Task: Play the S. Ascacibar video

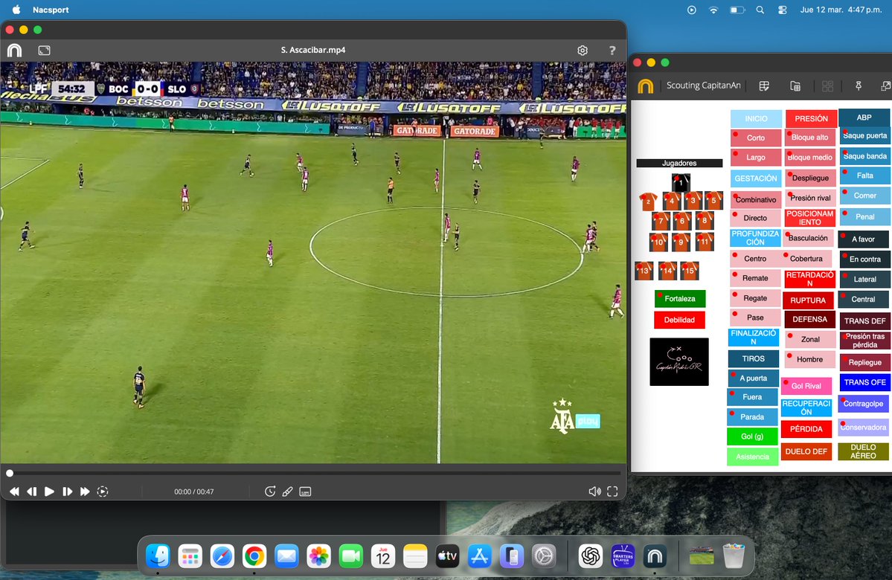Action: pyautogui.click(x=50, y=492)
